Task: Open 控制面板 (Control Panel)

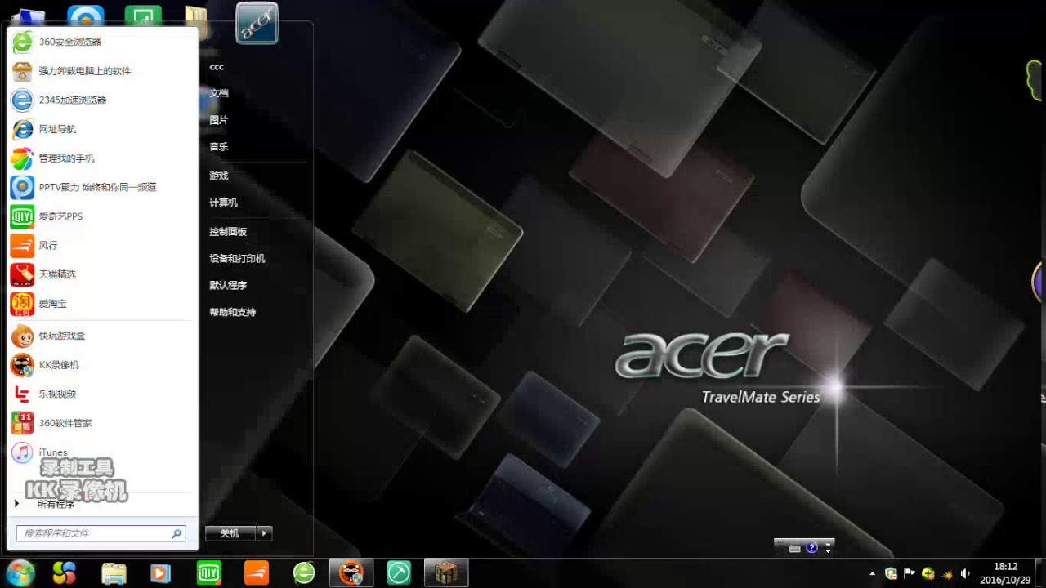Action: (x=228, y=232)
